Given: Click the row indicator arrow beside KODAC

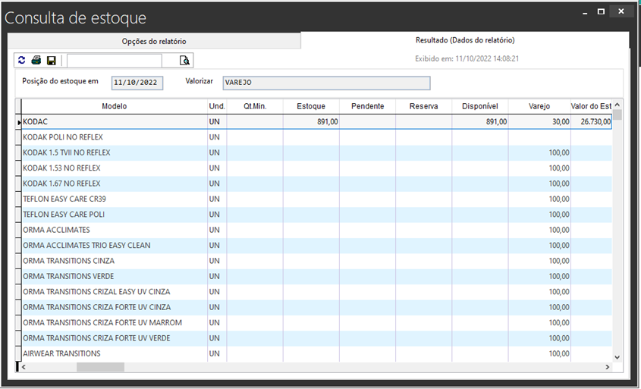Looking at the screenshot, I should (19, 121).
